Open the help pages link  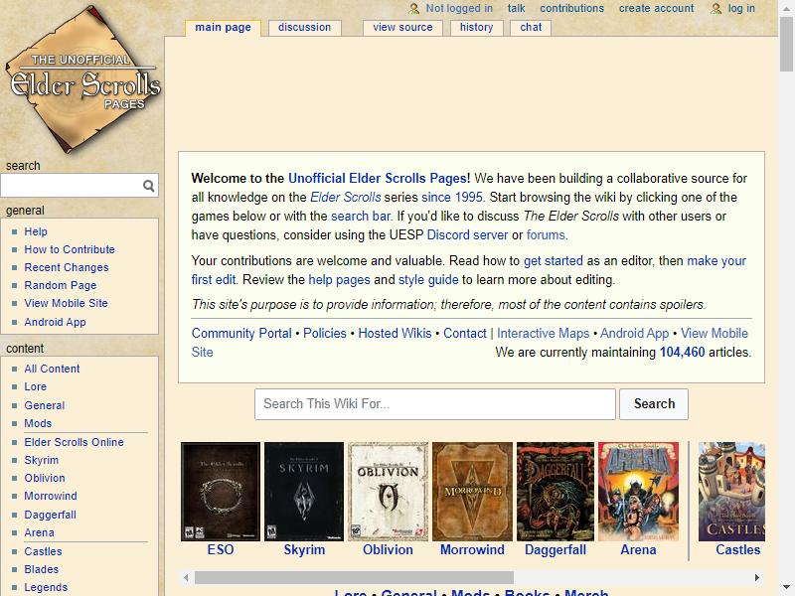tap(339, 280)
